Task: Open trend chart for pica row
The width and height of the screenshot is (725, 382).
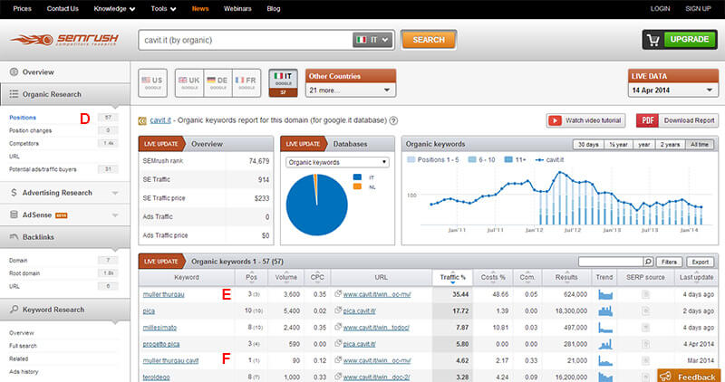Action: [x=604, y=310]
